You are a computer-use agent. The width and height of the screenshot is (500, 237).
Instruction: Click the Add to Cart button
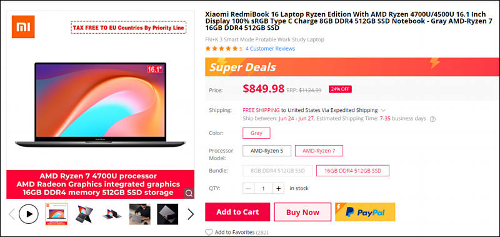pyautogui.click(x=237, y=212)
